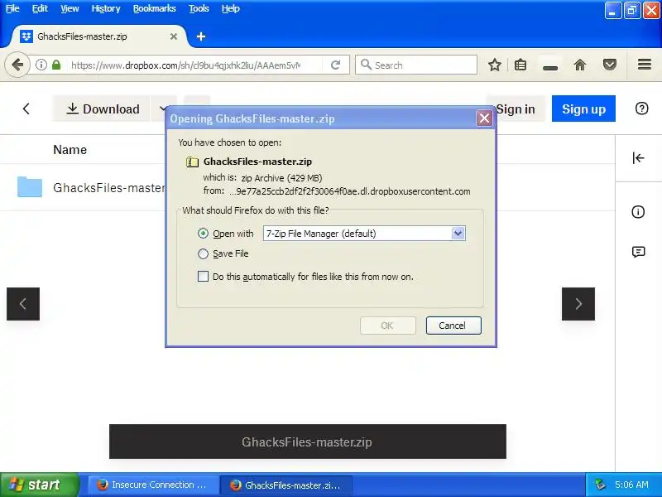Click the Sign up button
Viewport: 662px width, 497px height.
(583, 109)
